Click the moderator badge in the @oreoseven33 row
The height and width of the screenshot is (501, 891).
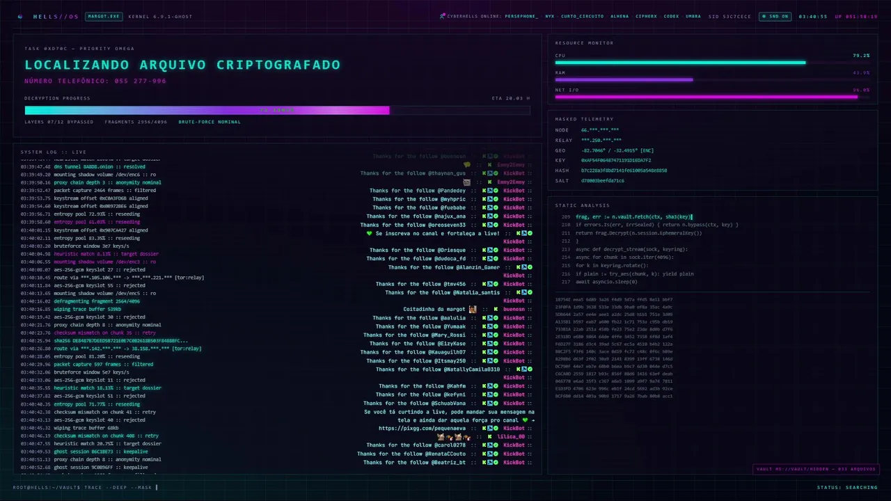[489, 225]
